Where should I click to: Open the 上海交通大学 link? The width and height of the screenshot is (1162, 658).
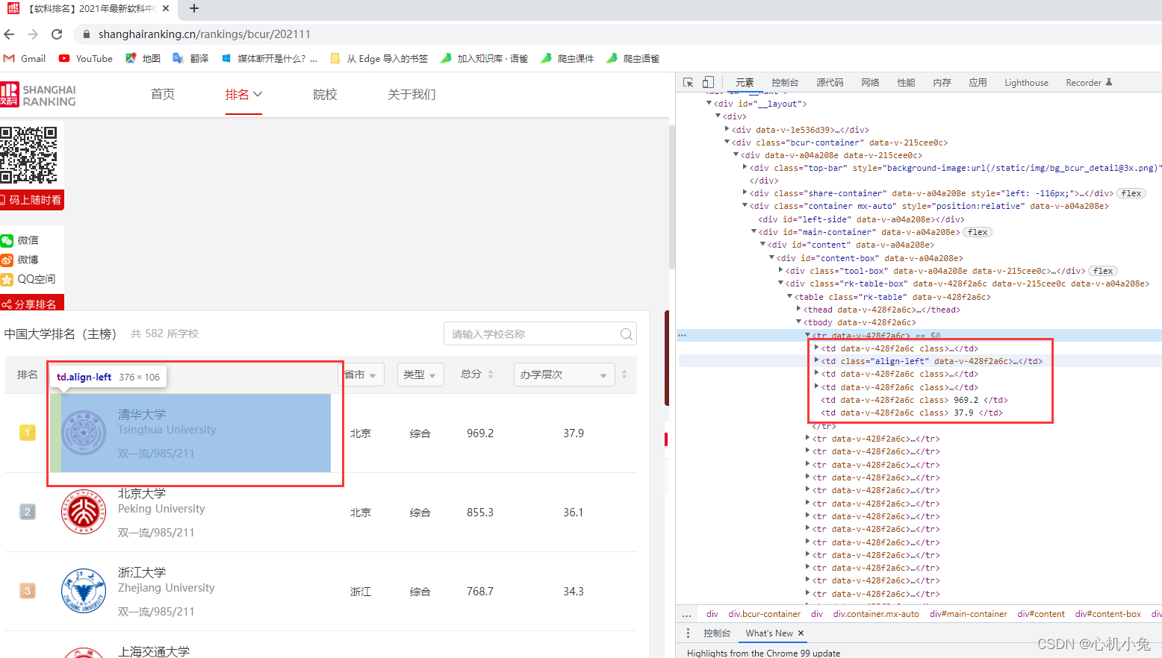coord(154,651)
